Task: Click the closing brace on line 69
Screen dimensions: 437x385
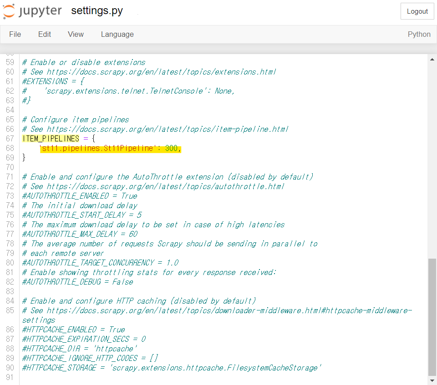Action: coord(24,158)
